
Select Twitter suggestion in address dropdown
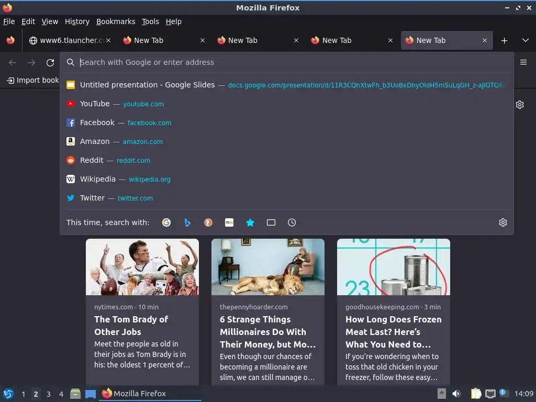click(x=286, y=197)
